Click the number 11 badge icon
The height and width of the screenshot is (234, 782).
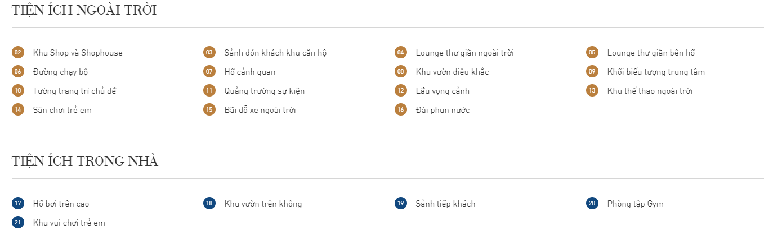point(209,91)
